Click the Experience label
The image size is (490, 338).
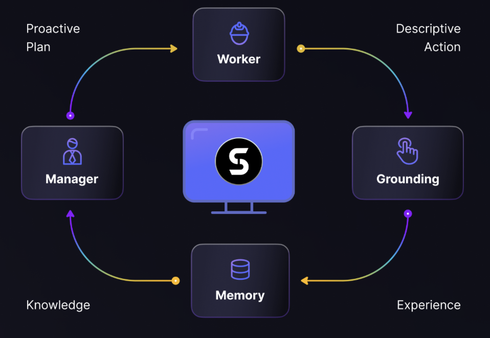tap(429, 305)
